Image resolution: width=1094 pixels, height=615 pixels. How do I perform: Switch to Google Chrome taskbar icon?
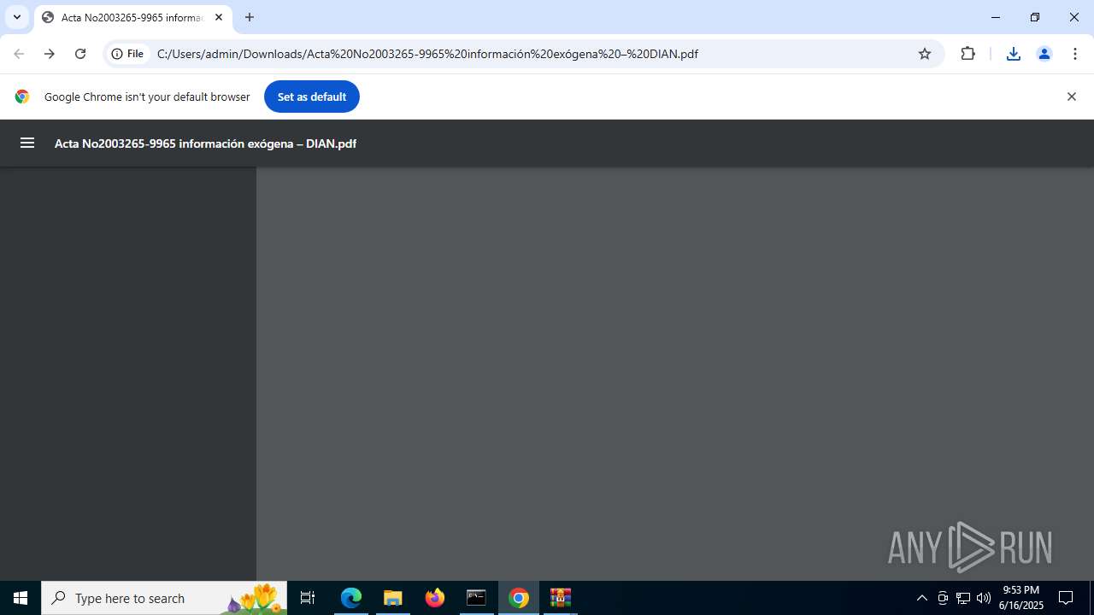519,598
